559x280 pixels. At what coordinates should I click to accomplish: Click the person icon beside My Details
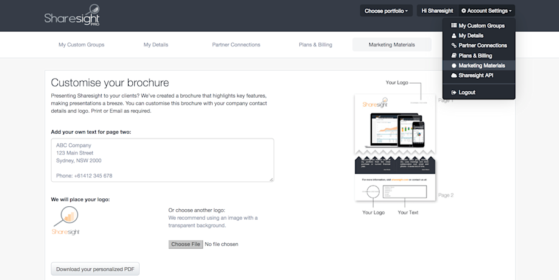454,35
